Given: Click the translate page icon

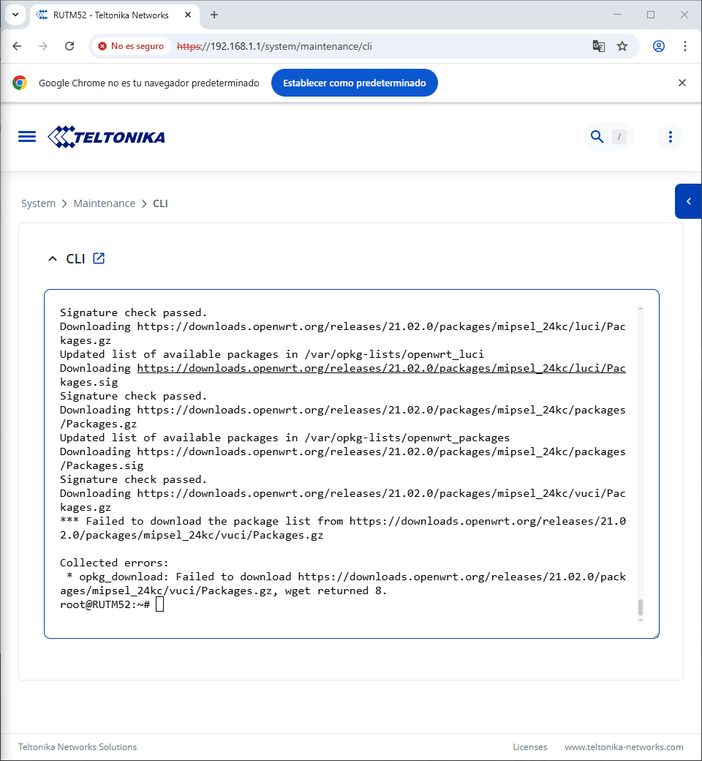Looking at the screenshot, I should point(598,46).
